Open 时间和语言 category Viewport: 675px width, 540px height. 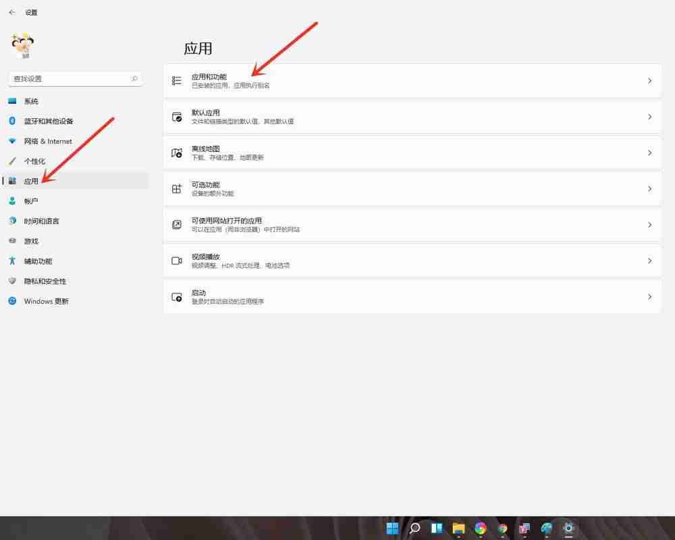pyautogui.click(x=76, y=221)
